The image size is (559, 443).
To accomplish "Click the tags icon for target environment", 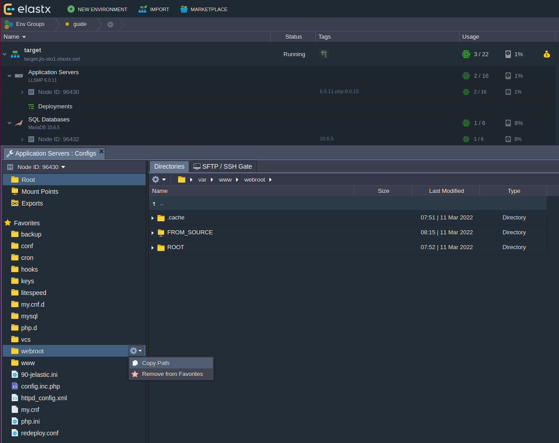I will pos(324,54).
